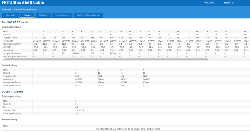Click MSE value -35.8
Image resolution: width=250 pixels, height=132 pixels.
(74, 47)
